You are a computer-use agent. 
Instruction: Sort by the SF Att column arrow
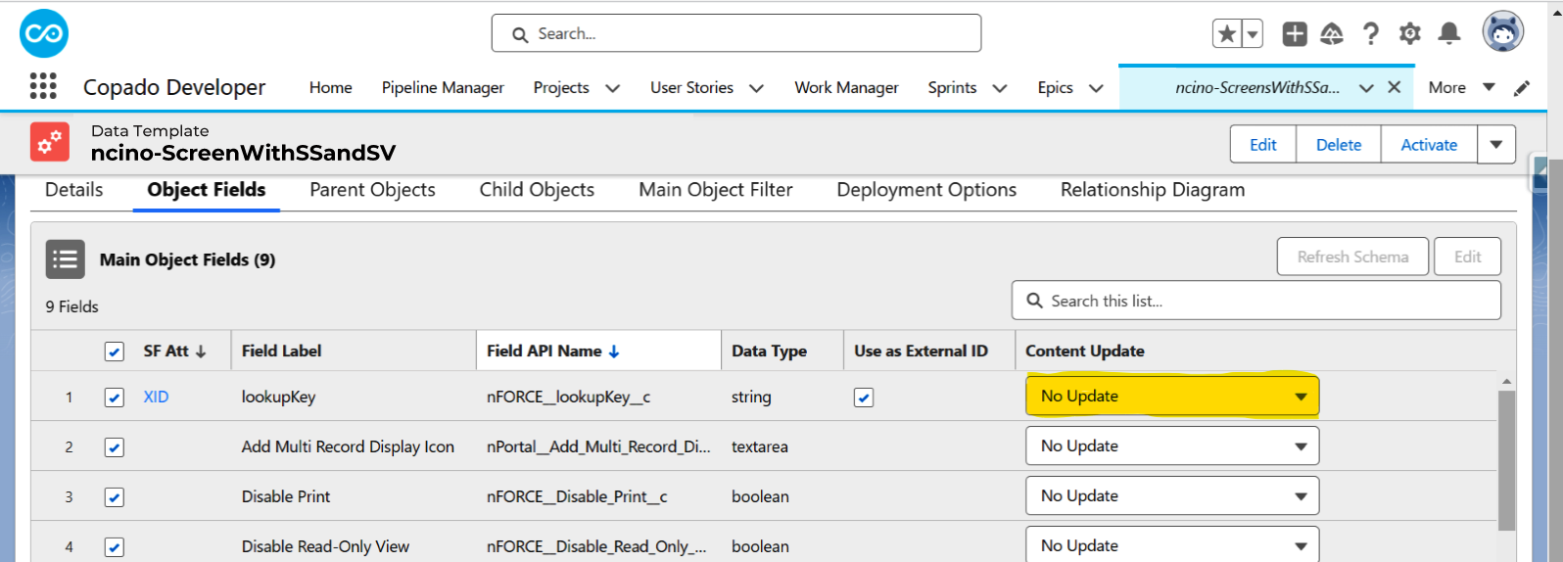[x=201, y=351]
